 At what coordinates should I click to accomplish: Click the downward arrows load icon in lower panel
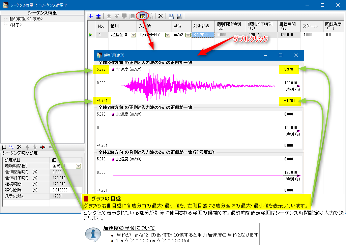[x=4, y=147]
